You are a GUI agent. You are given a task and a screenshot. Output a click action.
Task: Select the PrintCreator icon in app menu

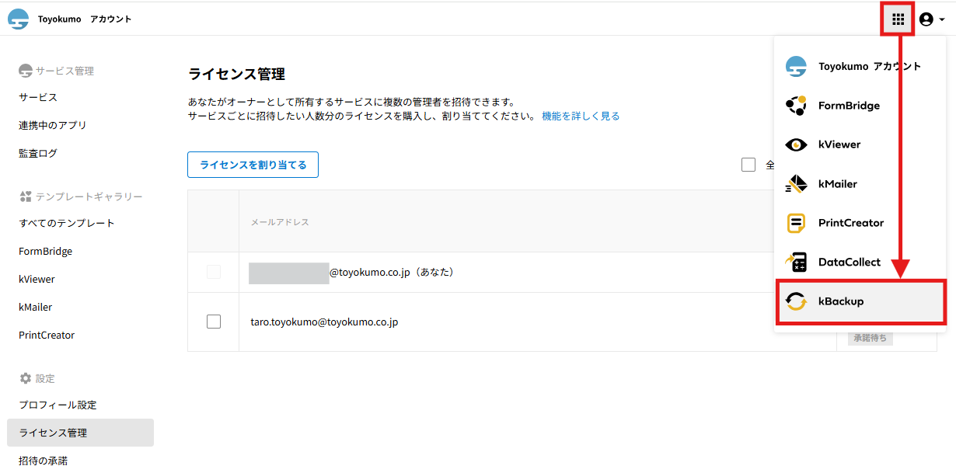click(796, 223)
